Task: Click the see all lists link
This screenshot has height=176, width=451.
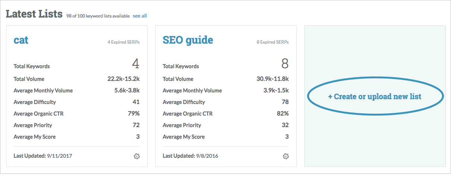Action: click(x=140, y=16)
